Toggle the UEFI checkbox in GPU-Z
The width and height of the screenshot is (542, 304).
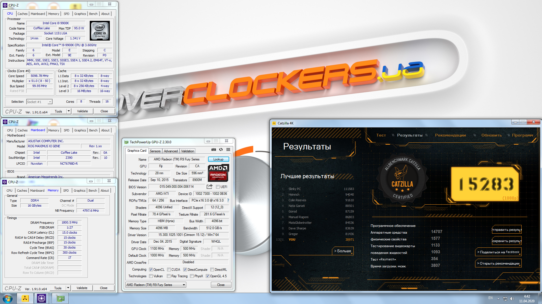pos(218,187)
